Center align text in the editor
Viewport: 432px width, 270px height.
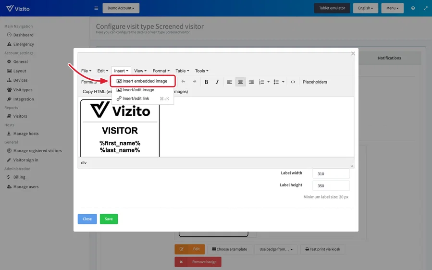[240, 82]
